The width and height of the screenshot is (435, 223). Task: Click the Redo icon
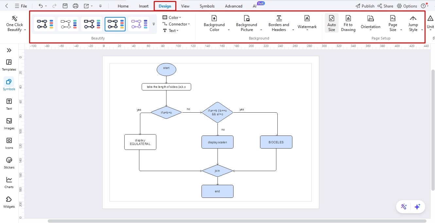54,6
